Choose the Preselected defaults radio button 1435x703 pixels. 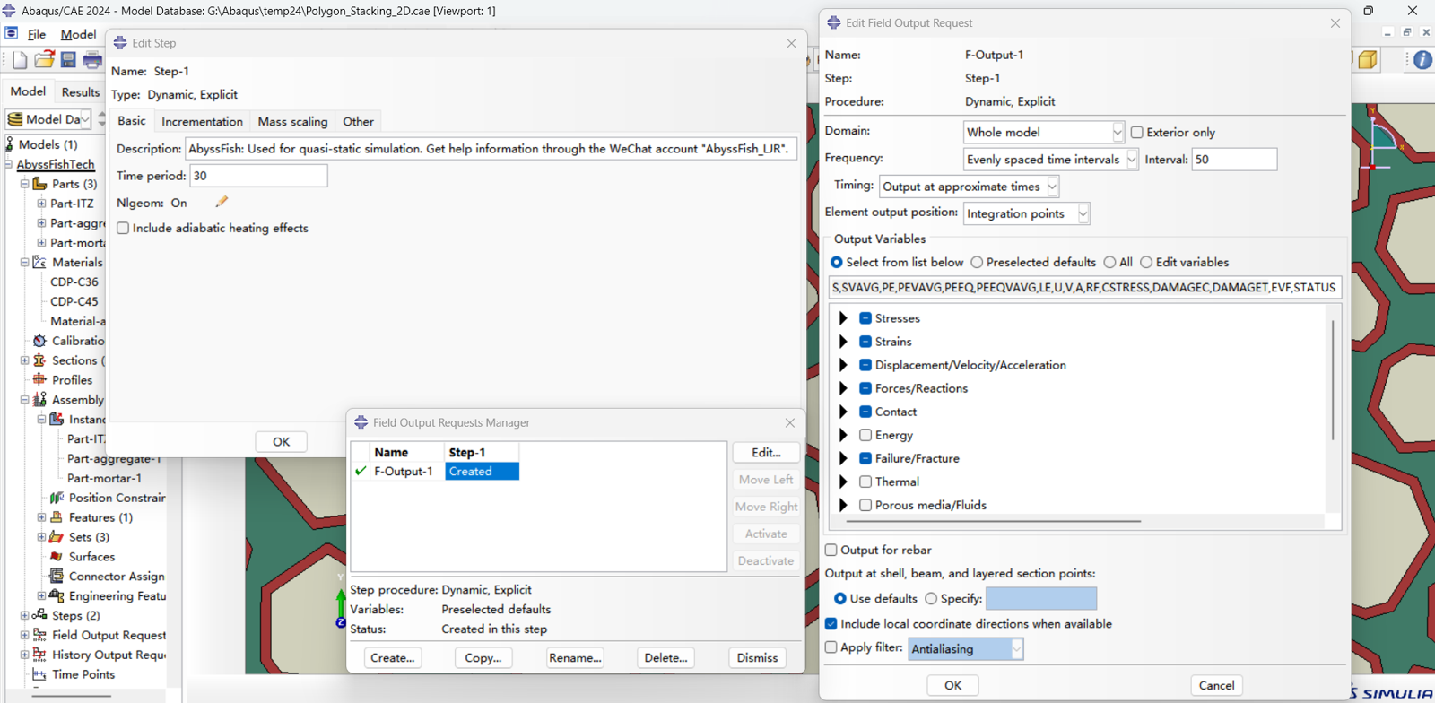click(x=977, y=263)
